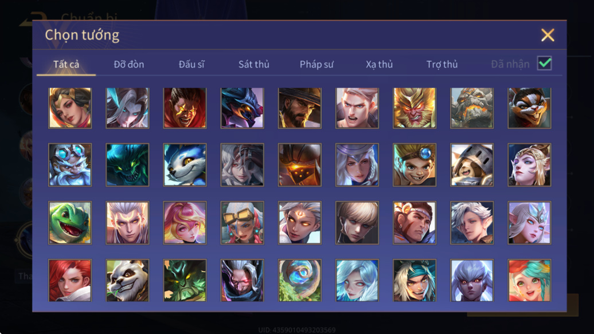The image size is (594, 334).
Task: Select the pink-haired girl hero portrait
Action: point(185,223)
